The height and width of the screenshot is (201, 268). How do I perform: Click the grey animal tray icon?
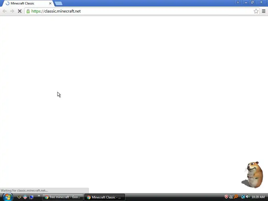(231, 197)
